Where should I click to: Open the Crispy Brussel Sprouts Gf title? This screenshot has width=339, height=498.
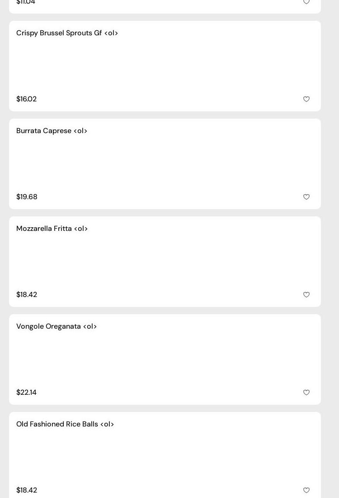pos(67,33)
